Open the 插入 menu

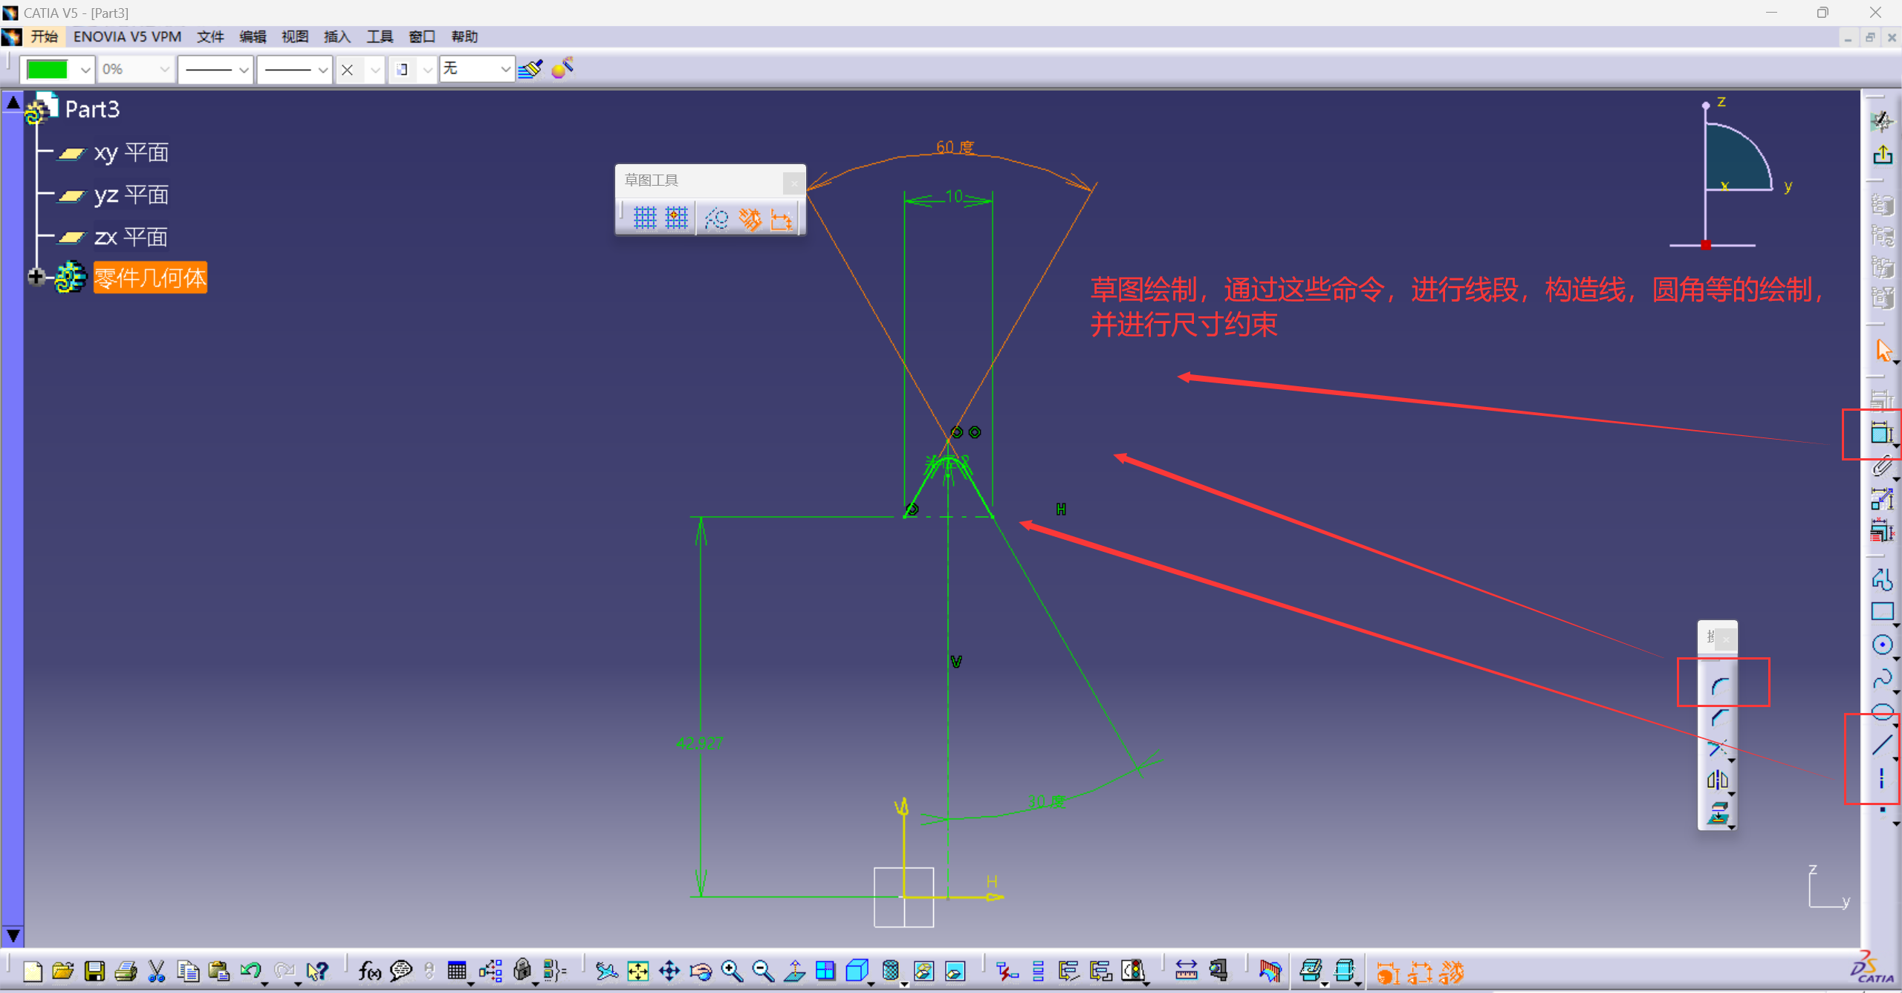pyautogui.click(x=336, y=36)
